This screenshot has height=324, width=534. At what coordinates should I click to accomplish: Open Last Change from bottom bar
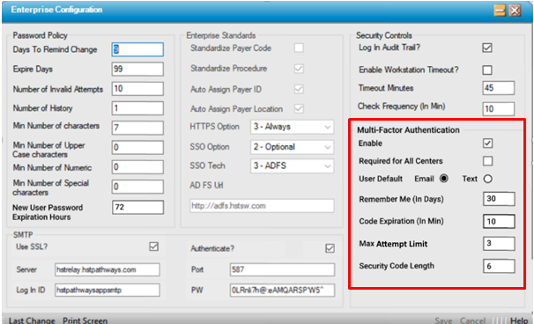[x=32, y=320]
